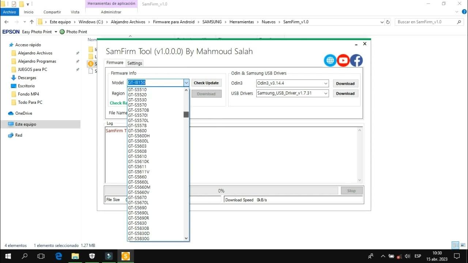
Task: Launch Microsoft Edge from the taskbar
Action: [58, 256]
